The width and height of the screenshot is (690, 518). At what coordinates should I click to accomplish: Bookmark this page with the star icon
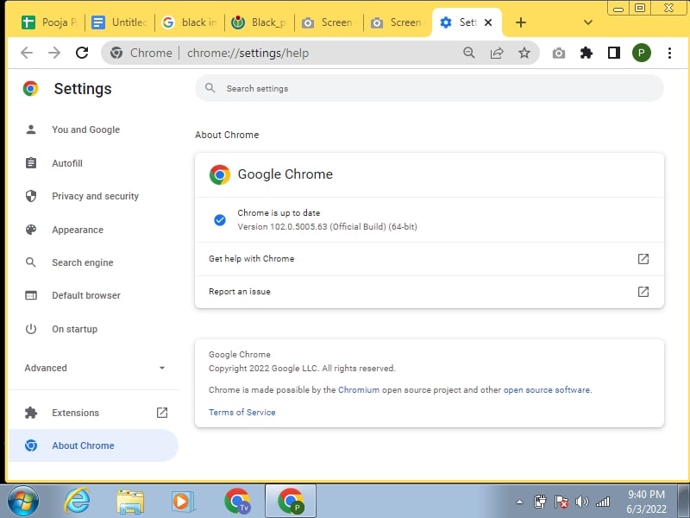point(525,53)
